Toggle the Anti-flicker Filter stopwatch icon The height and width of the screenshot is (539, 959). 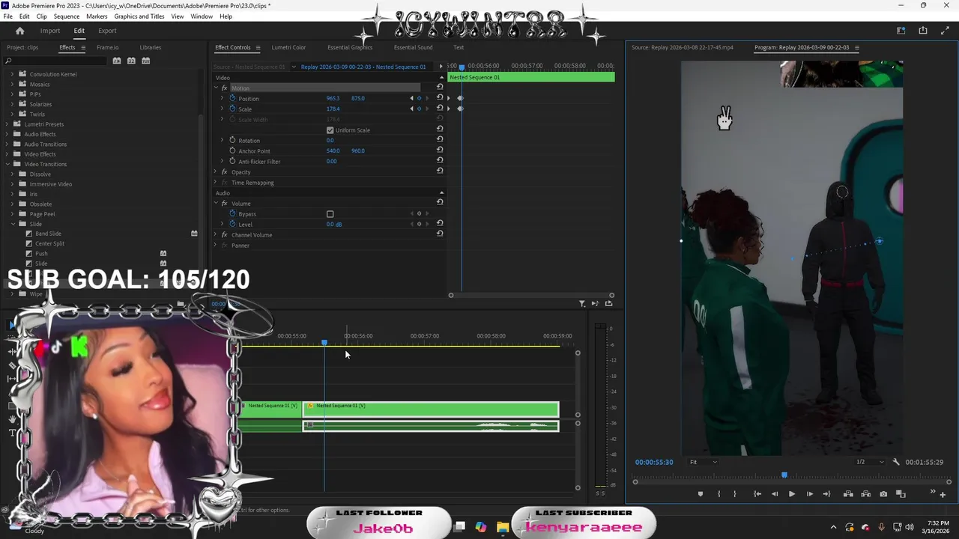point(232,161)
